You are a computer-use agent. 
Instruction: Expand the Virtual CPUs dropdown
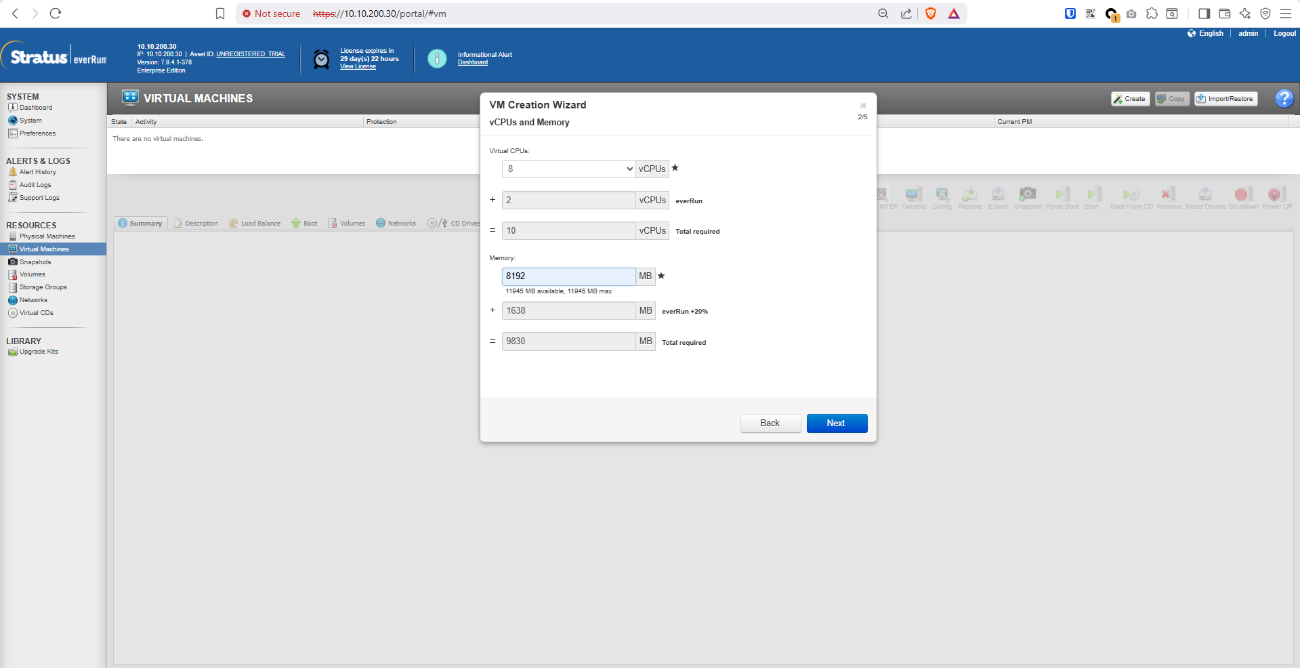pos(568,169)
